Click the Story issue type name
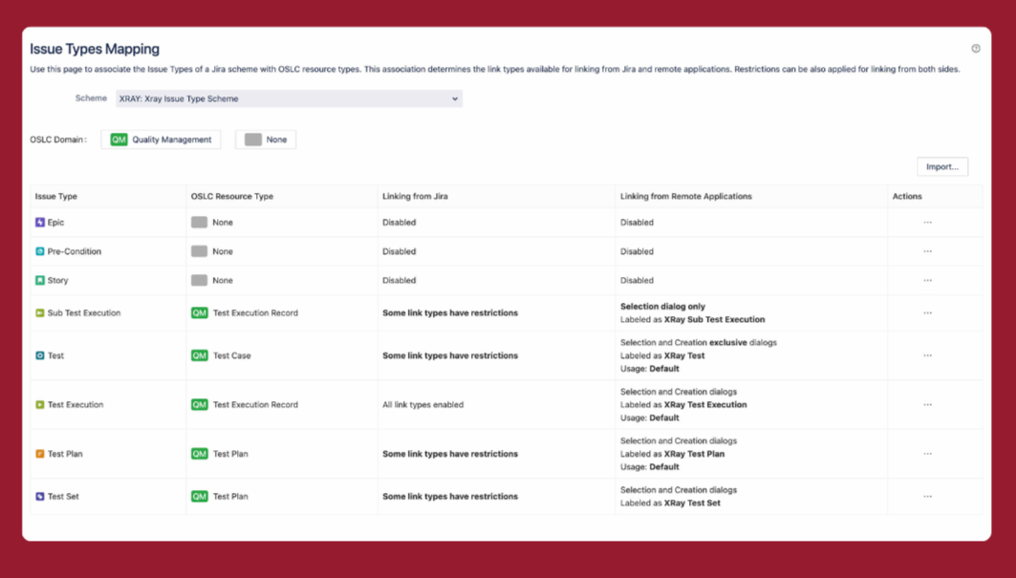The image size is (1016, 578). (x=57, y=281)
